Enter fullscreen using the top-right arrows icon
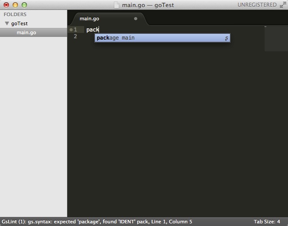This screenshot has height=226, width=288. [282, 5]
